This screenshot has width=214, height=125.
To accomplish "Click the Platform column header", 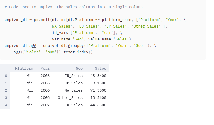I will pos(24,69).
